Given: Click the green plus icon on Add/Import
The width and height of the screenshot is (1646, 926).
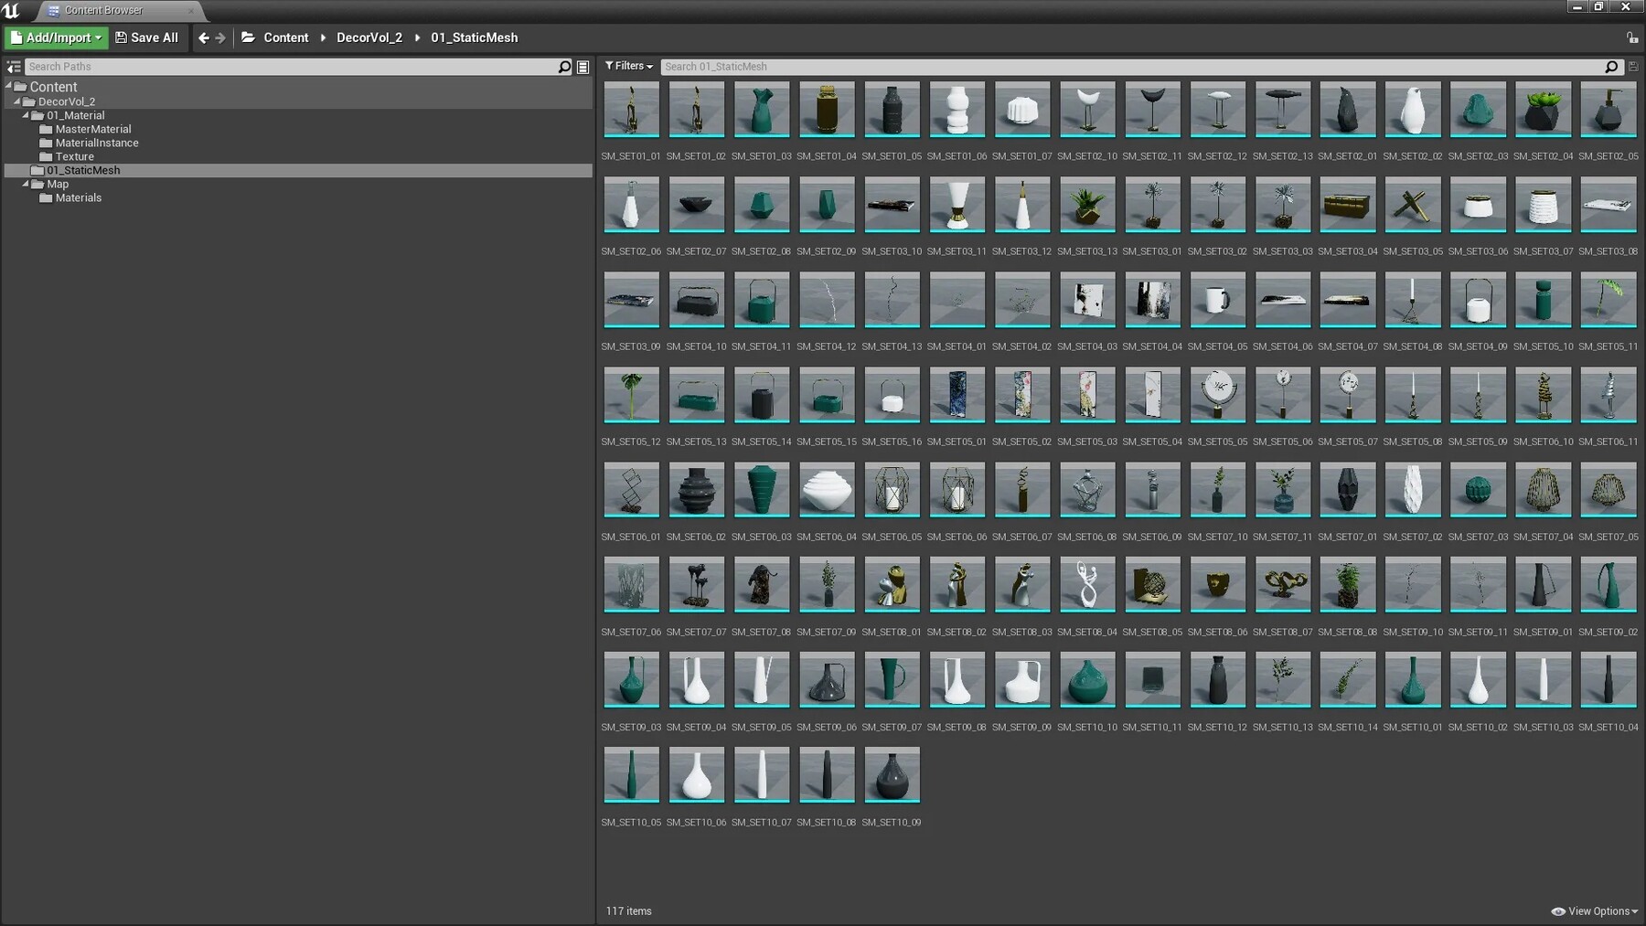Looking at the screenshot, I should coord(16,37).
